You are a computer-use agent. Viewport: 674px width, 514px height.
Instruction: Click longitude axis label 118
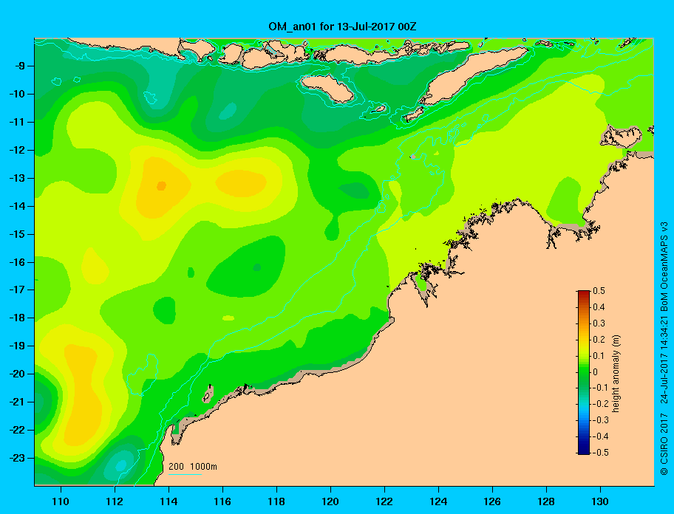click(x=276, y=501)
